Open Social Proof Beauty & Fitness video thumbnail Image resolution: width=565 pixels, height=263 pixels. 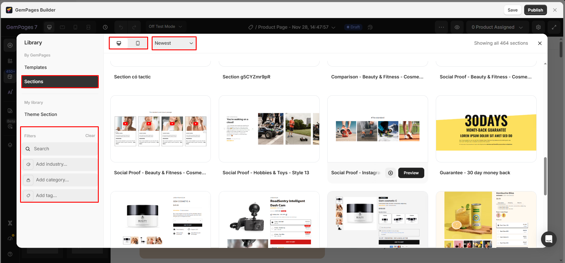click(161, 129)
